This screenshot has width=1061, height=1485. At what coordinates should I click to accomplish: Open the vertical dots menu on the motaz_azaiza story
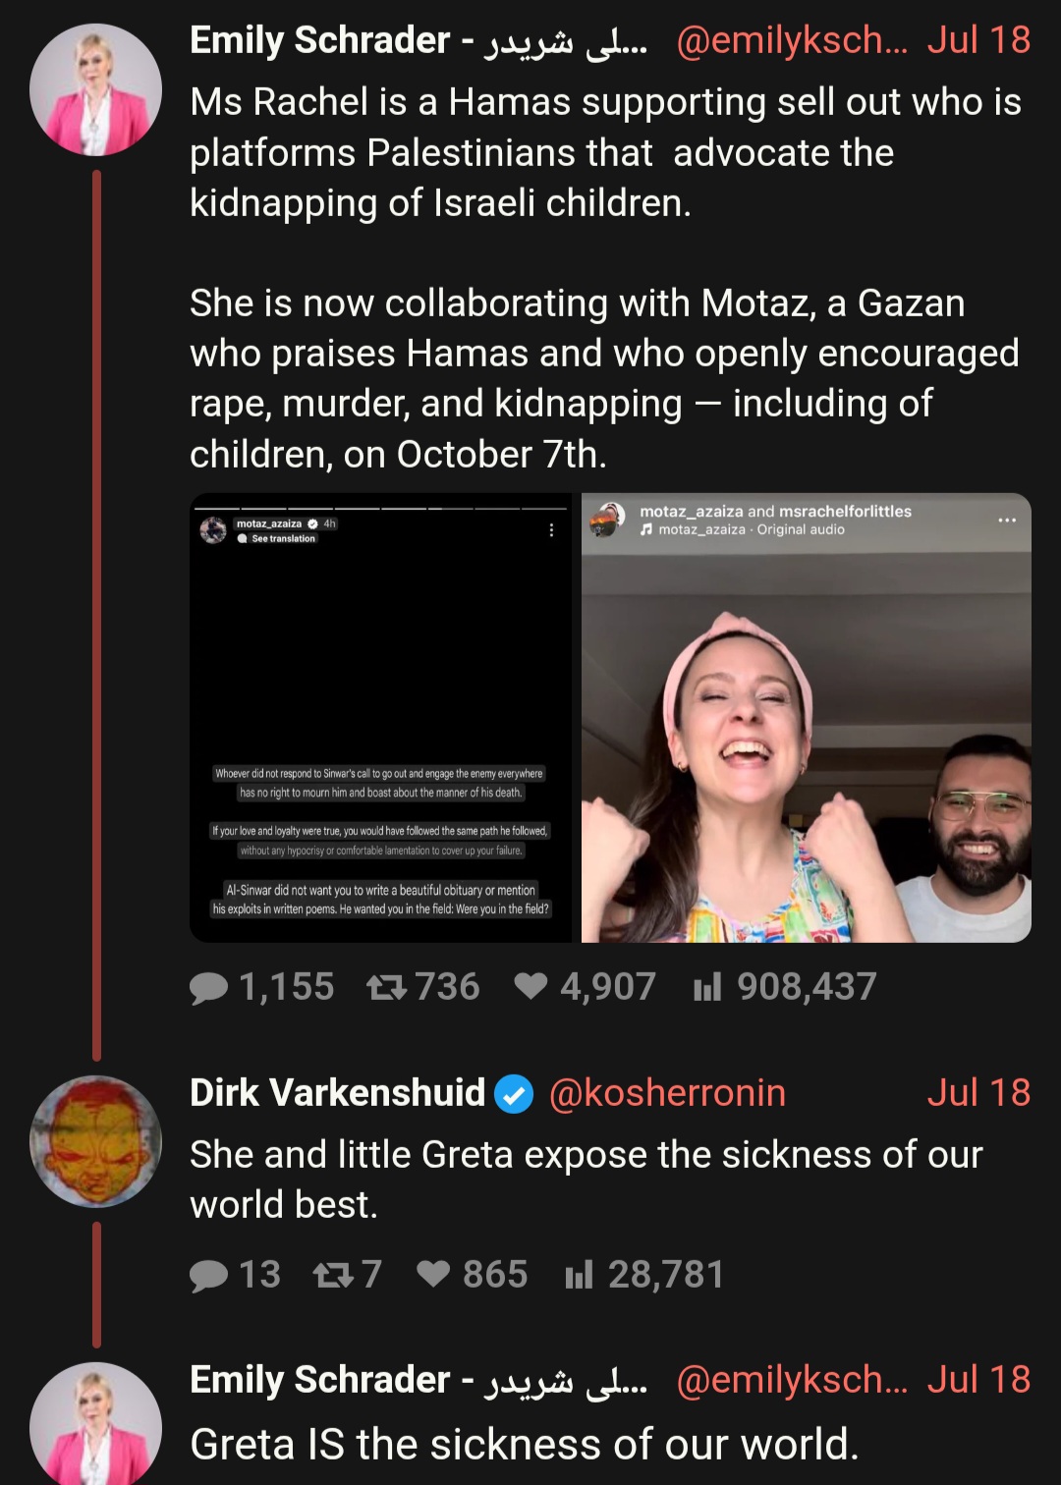[551, 530]
